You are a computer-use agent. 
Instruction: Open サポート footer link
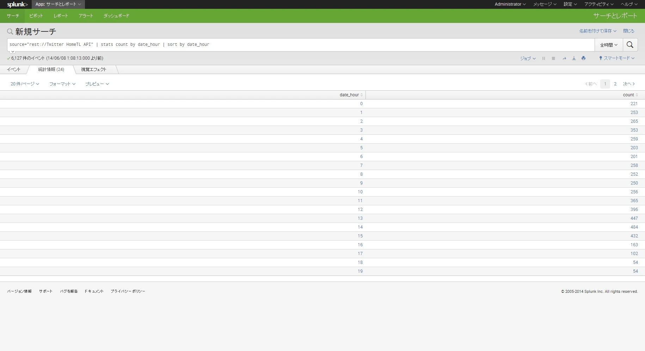pyautogui.click(x=46, y=291)
